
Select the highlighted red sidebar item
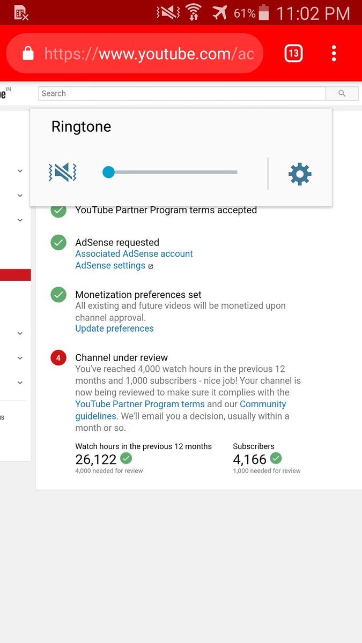pos(15,275)
